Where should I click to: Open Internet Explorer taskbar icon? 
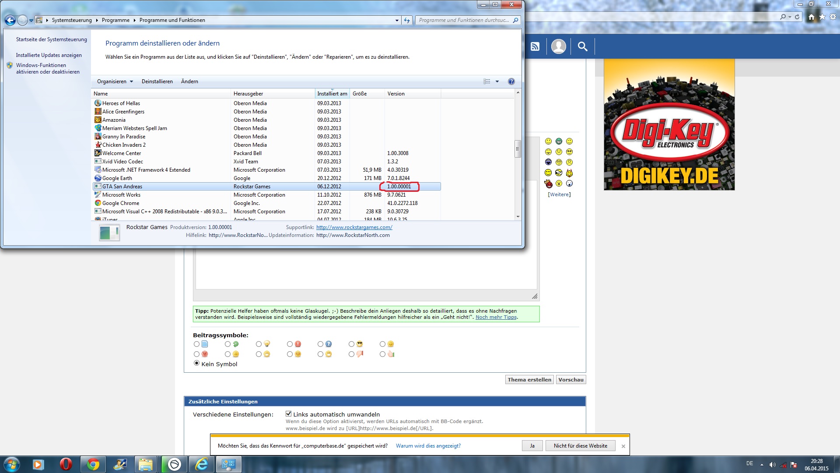coord(201,464)
